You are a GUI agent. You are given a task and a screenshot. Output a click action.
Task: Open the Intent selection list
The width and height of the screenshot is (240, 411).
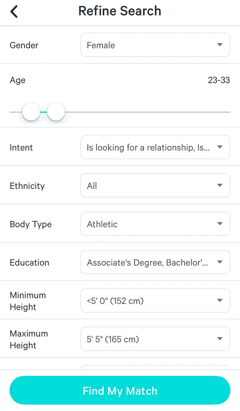155,147
